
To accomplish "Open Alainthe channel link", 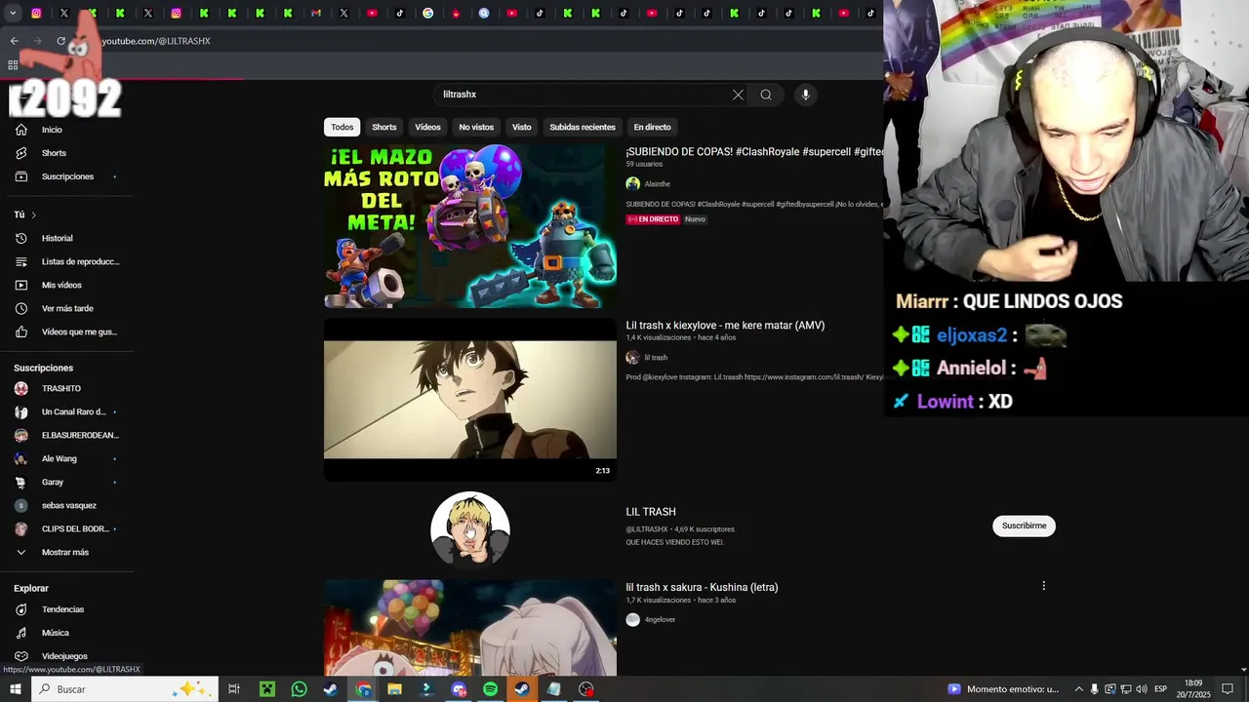I will (x=657, y=184).
